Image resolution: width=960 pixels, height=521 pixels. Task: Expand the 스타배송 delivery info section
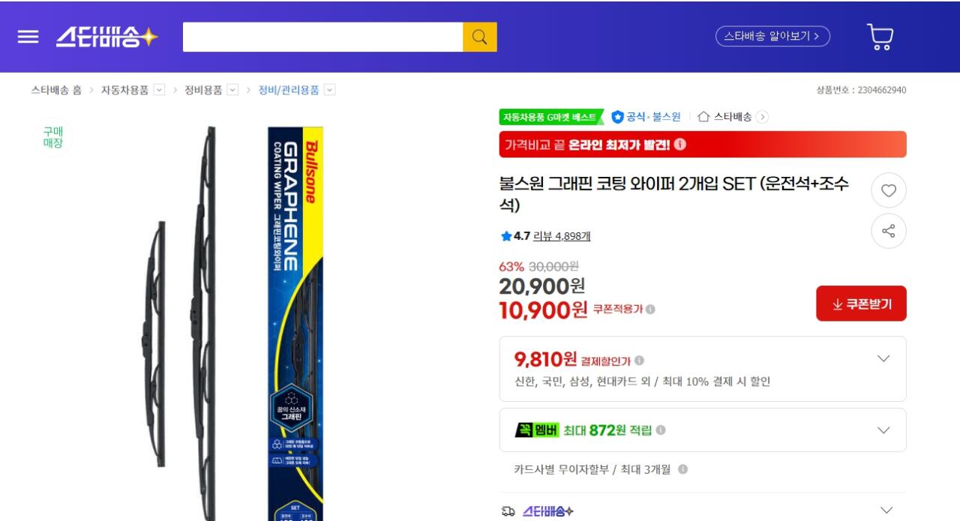[x=886, y=510]
